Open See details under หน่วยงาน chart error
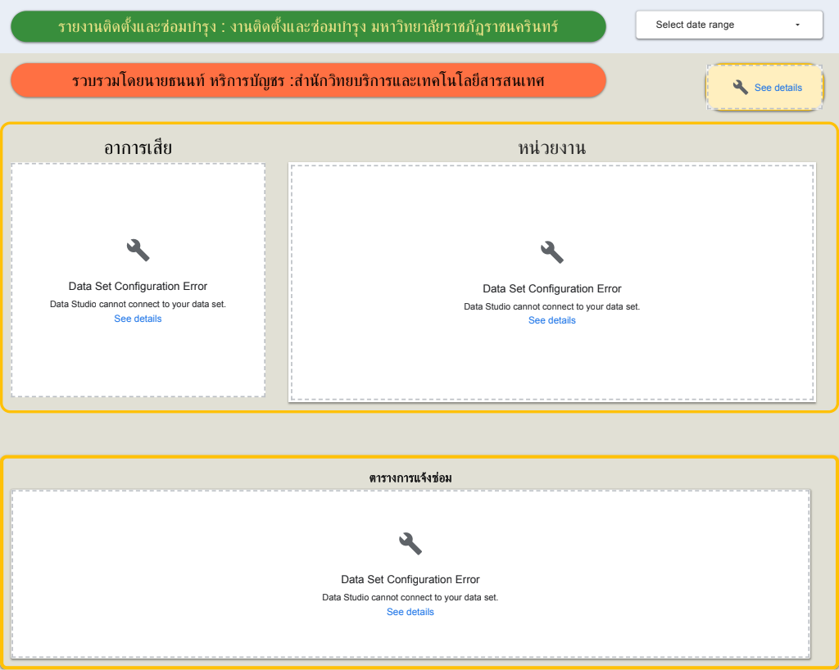Viewport: 839px width, 670px height. pos(551,320)
